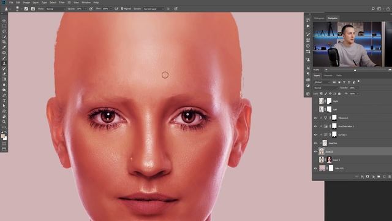
Task: Toggle lock transparent pixels icon
Action: click(321, 94)
